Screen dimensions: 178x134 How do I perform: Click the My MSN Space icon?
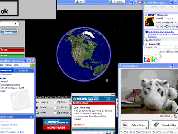point(167,26)
